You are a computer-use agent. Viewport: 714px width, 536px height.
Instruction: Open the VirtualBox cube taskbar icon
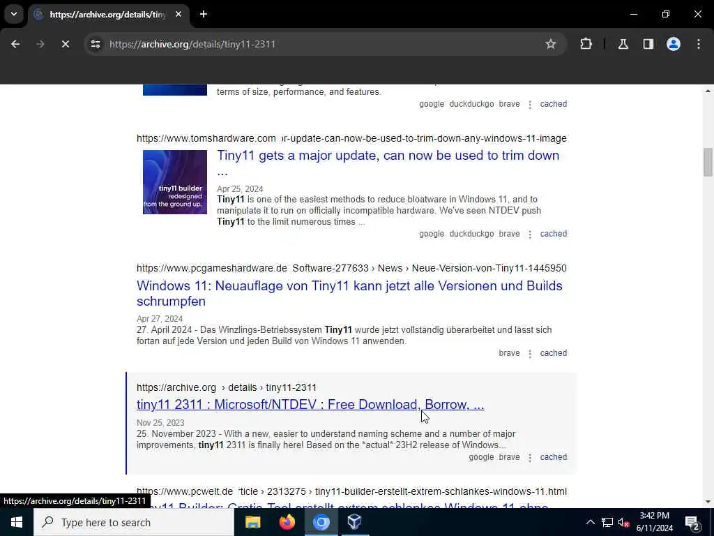[x=355, y=522]
